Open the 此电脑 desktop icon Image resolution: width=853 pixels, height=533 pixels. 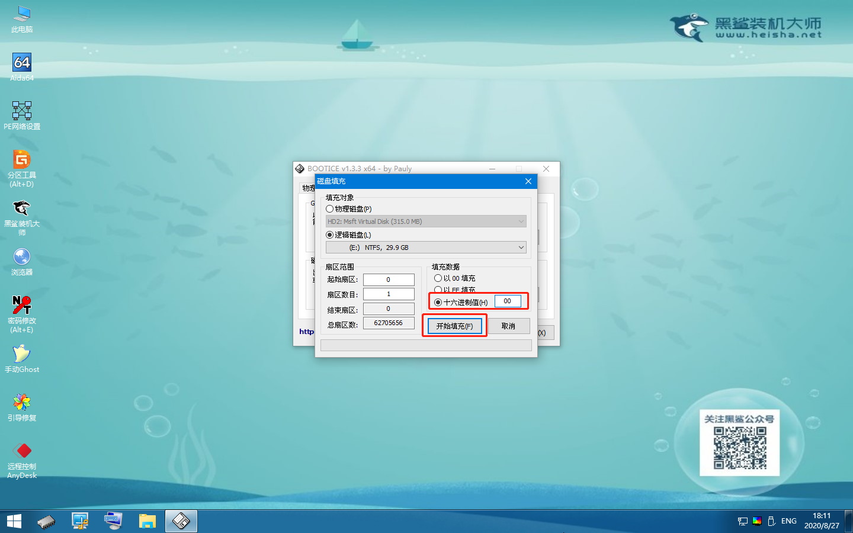(22, 19)
